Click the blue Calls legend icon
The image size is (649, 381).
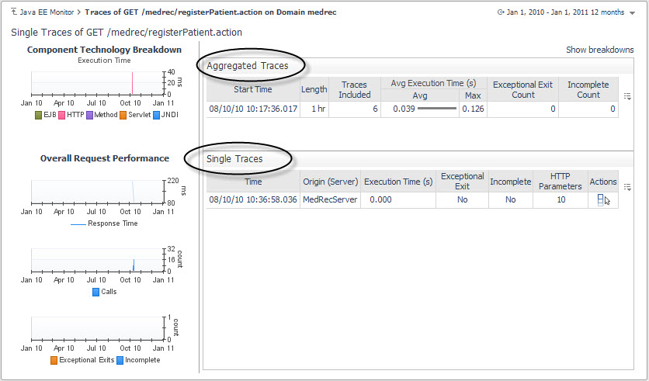pyautogui.click(x=95, y=292)
